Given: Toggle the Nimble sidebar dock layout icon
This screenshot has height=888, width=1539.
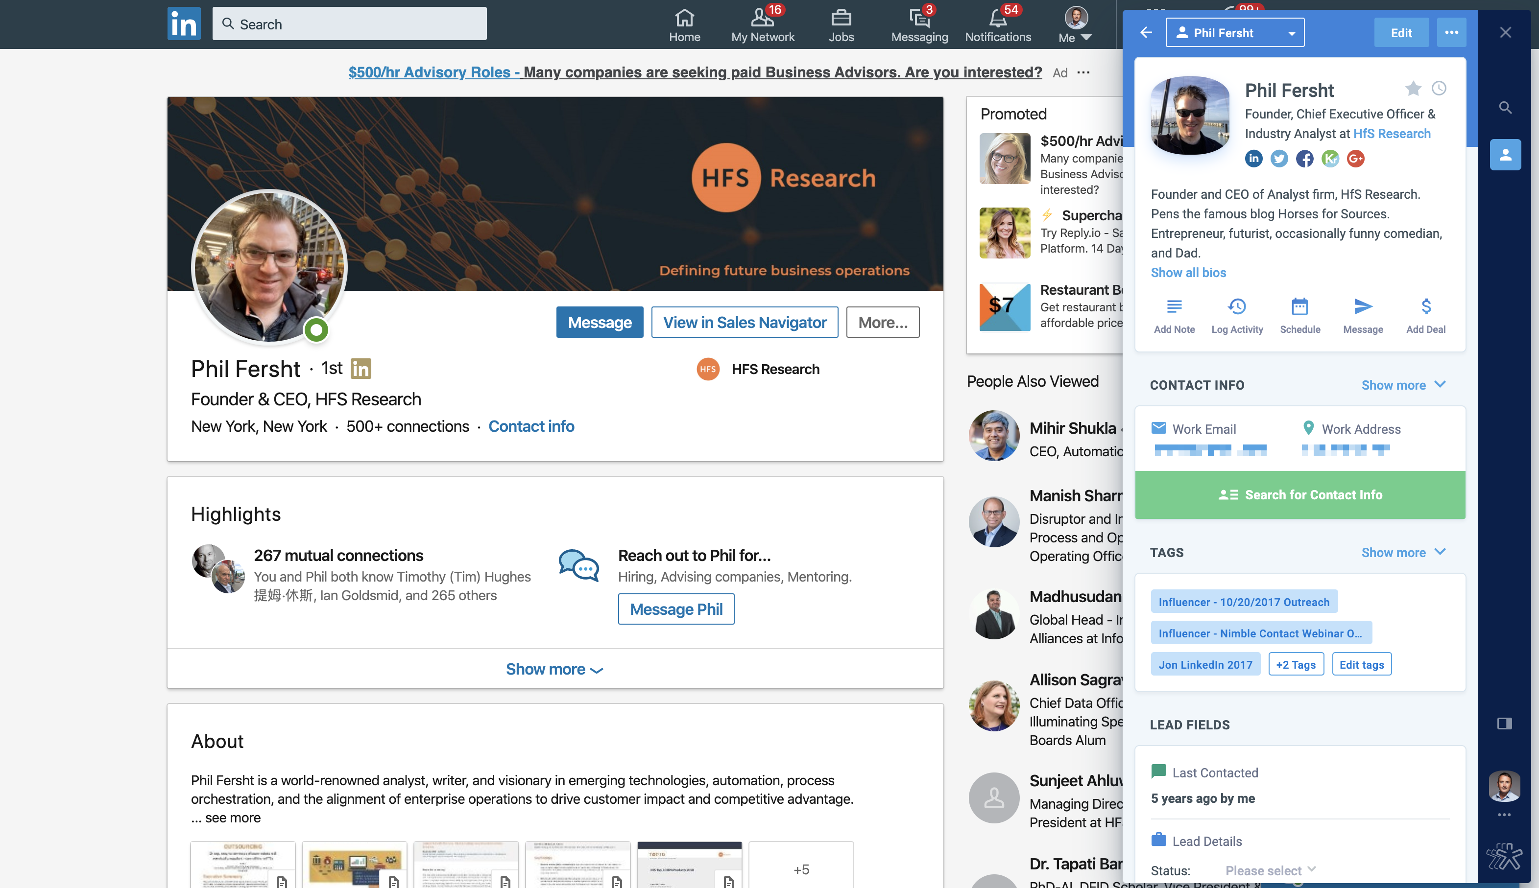Looking at the screenshot, I should [x=1504, y=724].
